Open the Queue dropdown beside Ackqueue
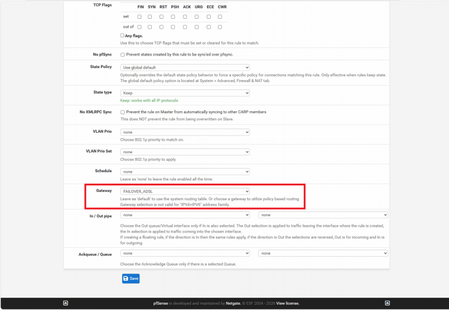The width and height of the screenshot is (449, 310). pos(323,253)
